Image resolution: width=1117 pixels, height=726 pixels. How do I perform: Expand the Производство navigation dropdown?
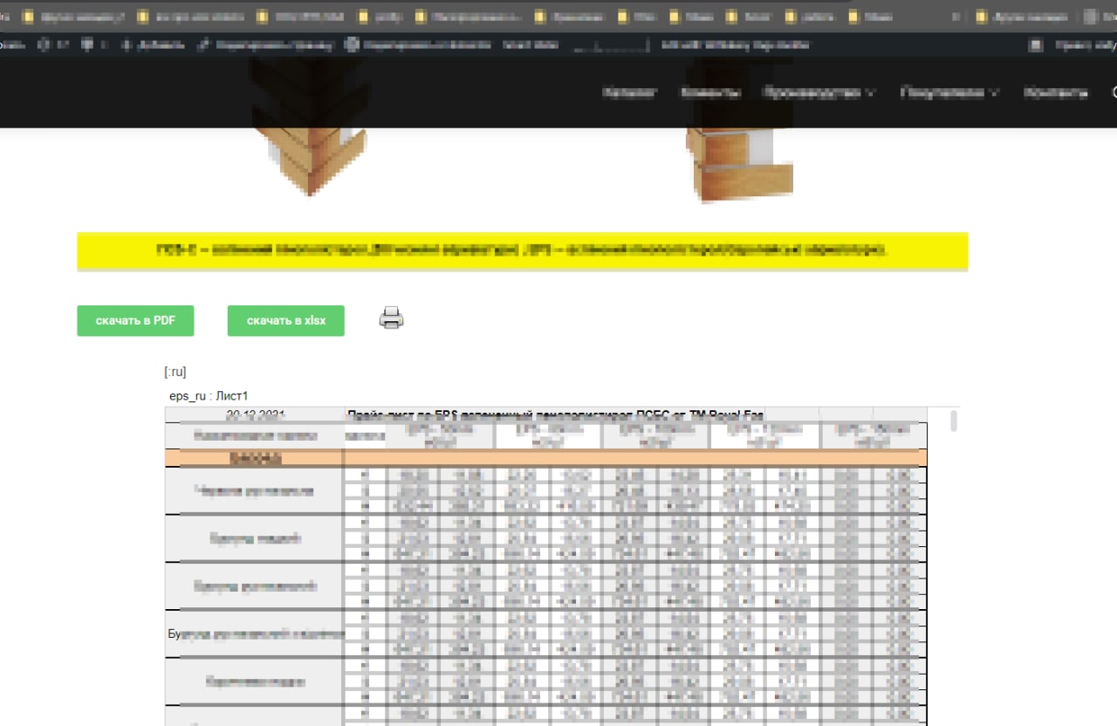pos(819,92)
